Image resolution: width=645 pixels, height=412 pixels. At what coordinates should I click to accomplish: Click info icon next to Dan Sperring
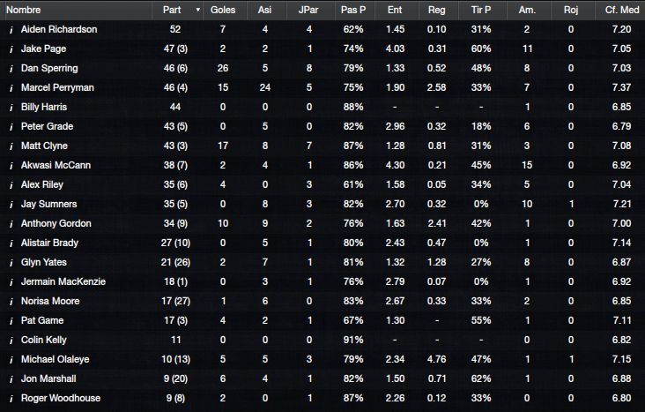click(x=11, y=69)
